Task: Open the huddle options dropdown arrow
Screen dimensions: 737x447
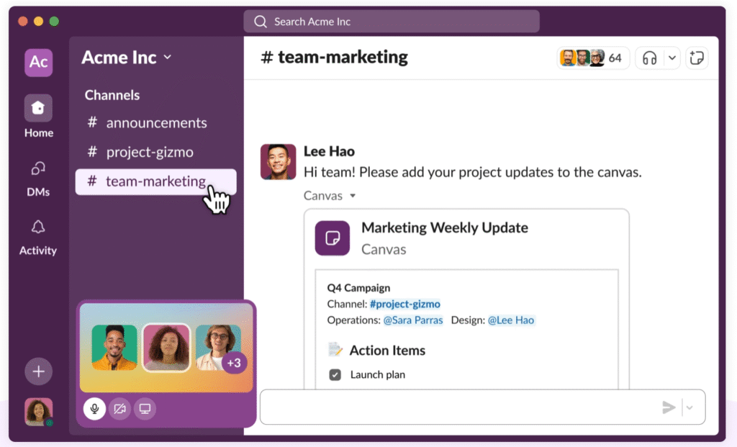Action: [672, 58]
